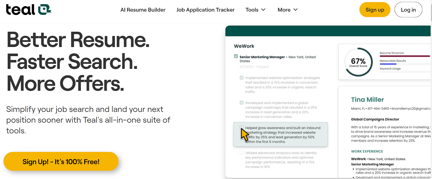The height and width of the screenshot is (179, 432).
Task: Click the 07/2020 - Present date text
Action: tap(254, 67)
